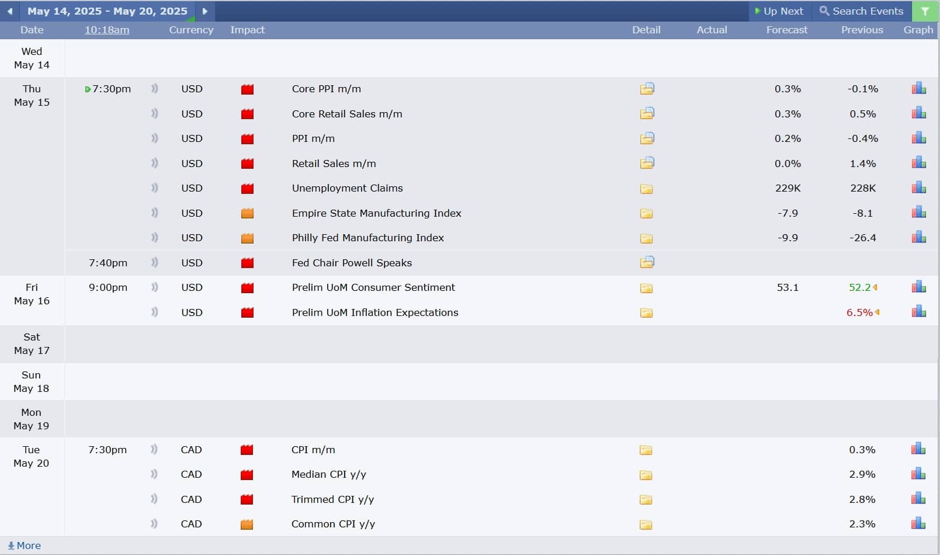Click the 10:18am time link in the header
The image size is (940, 556).
click(107, 30)
